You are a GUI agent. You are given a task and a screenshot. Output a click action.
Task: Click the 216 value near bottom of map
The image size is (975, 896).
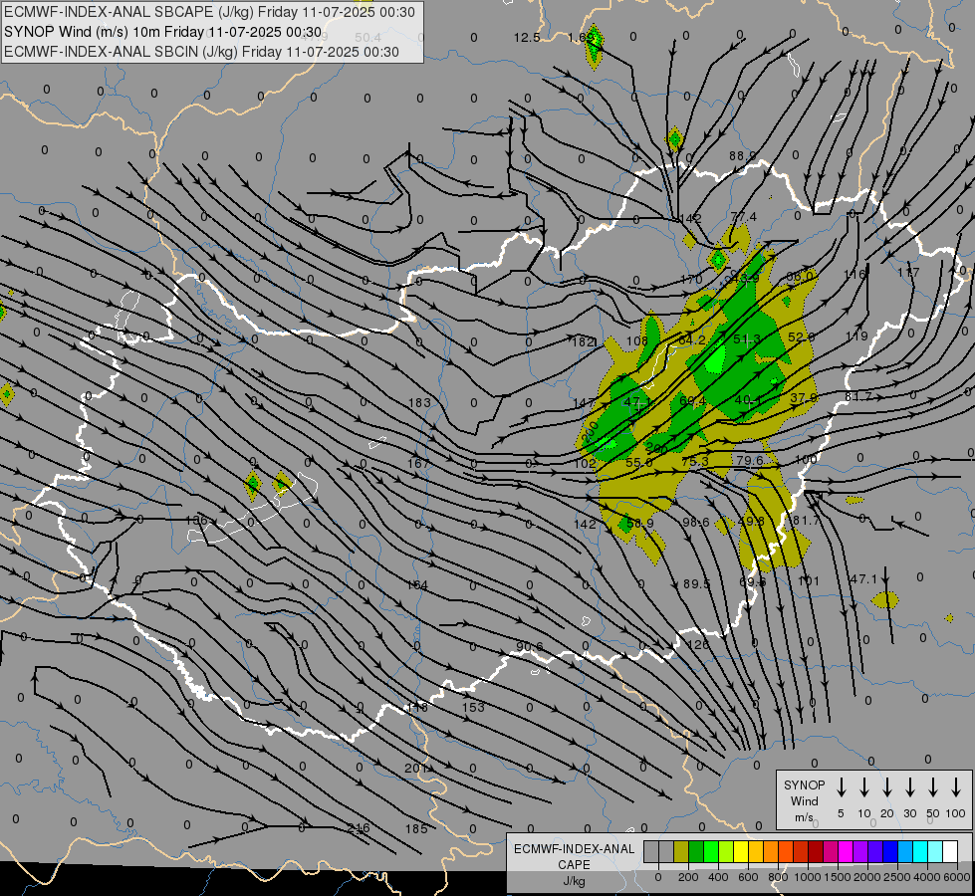tap(359, 828)
